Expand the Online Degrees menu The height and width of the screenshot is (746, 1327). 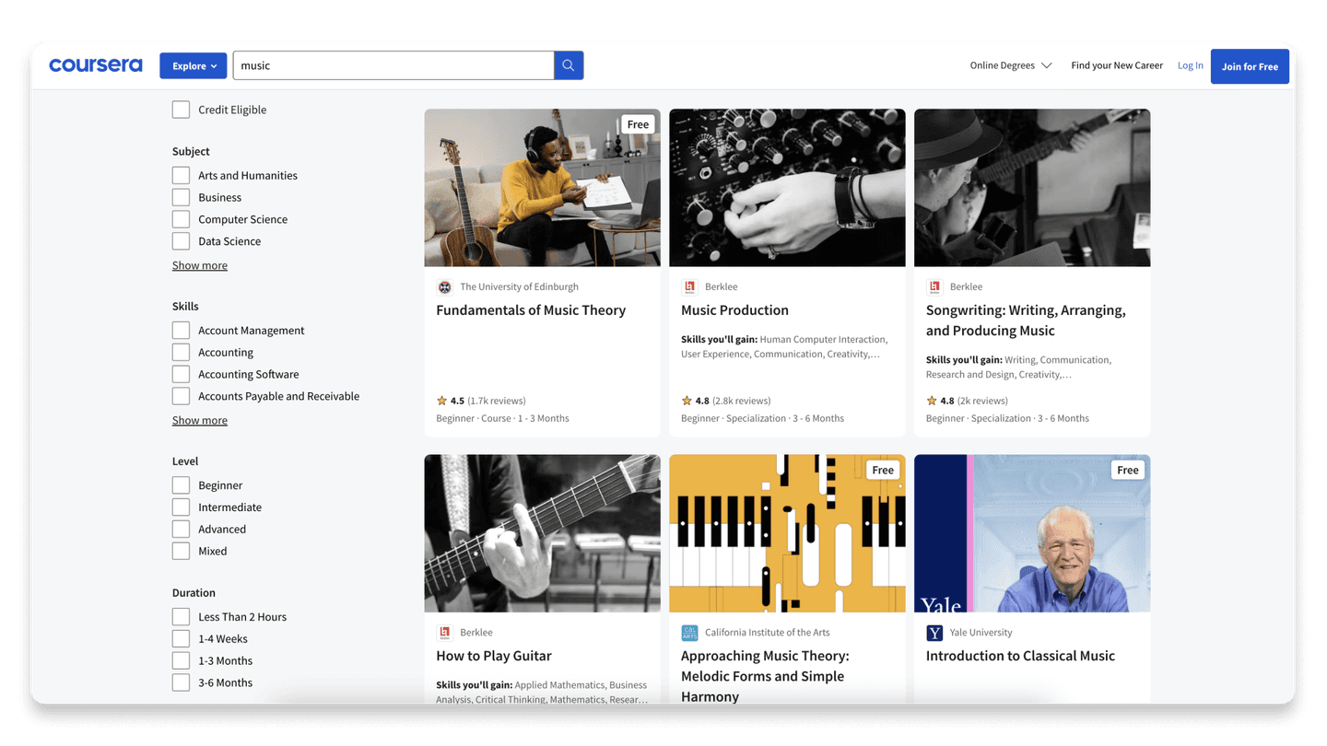pyautogui.click(x=1010, y=65)
